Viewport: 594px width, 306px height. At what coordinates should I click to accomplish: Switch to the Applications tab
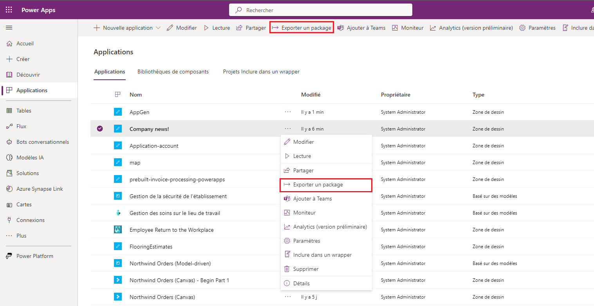click(x=110, y=72)
